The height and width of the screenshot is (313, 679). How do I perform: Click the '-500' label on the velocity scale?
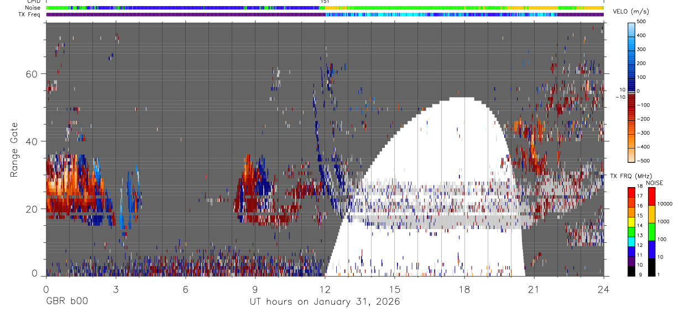pos(644,161)
